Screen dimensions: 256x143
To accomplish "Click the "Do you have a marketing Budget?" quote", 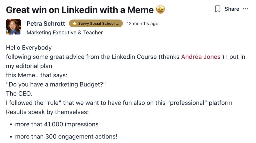I will 56,84.
